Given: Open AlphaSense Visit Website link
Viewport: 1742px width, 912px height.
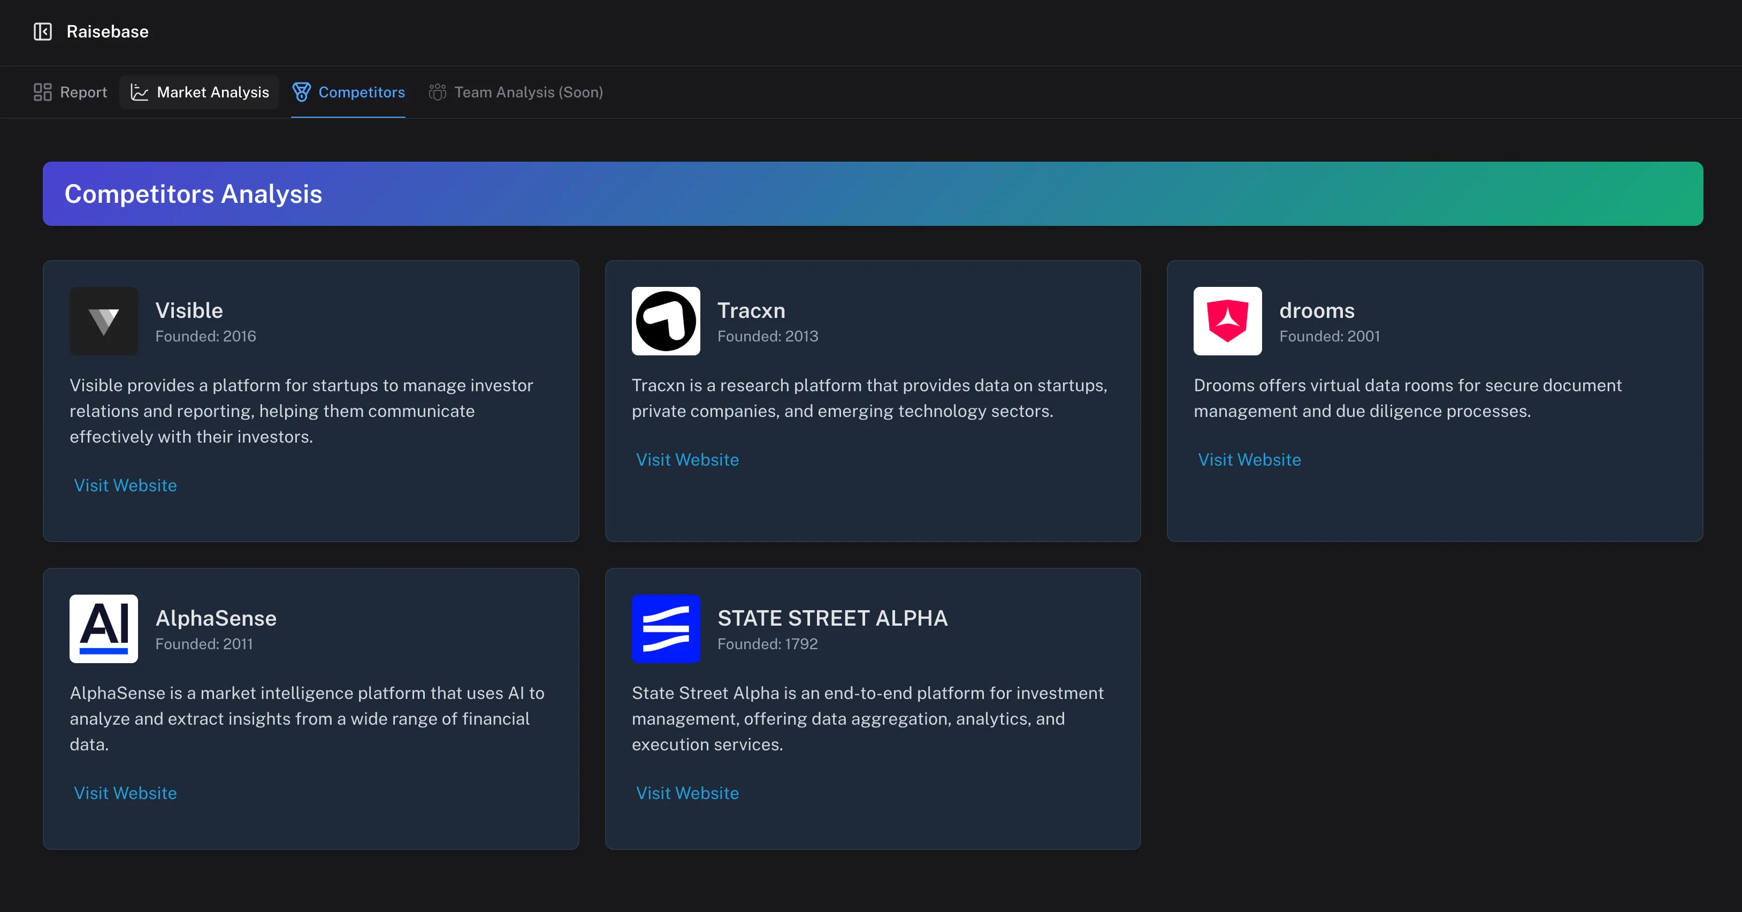Looking at the screenshot, I should (x=125, y=793).
